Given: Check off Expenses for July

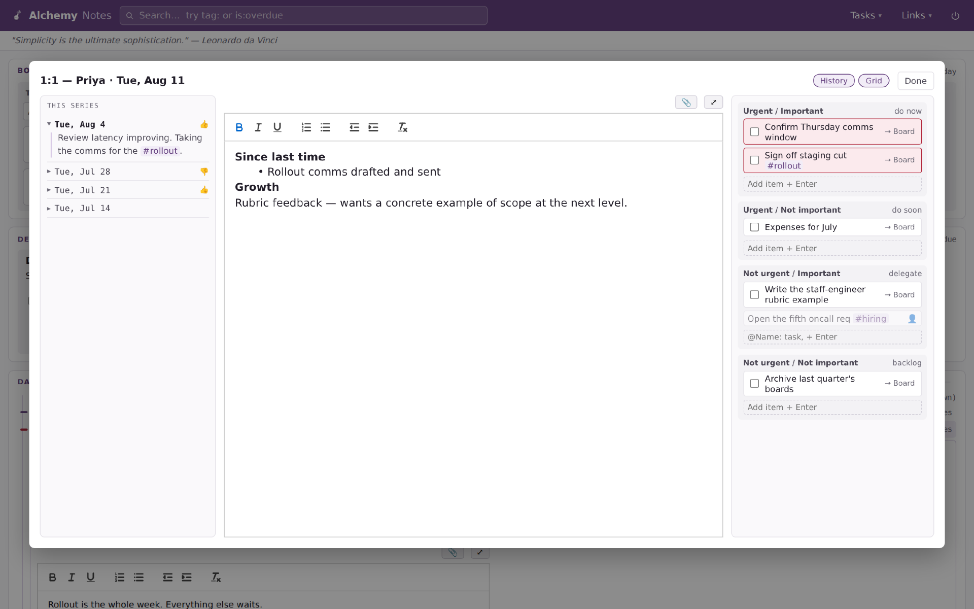Looking at the screenshot, I should 754,227.
